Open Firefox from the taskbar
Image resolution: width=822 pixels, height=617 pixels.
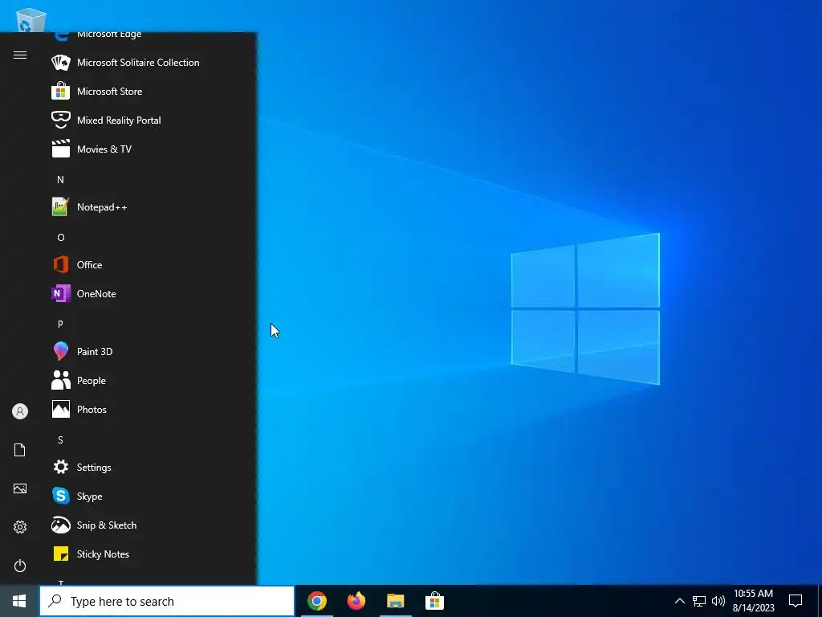tap(356, 601)
